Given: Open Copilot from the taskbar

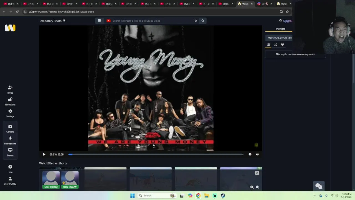Looking at the screenshot, I should click(190, 196).
